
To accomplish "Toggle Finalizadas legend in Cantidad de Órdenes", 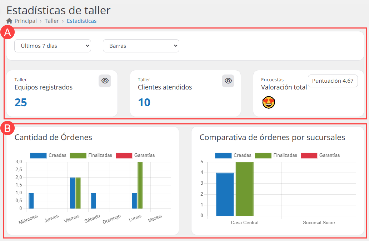I will pyautogui.click(x=91, y=155).
